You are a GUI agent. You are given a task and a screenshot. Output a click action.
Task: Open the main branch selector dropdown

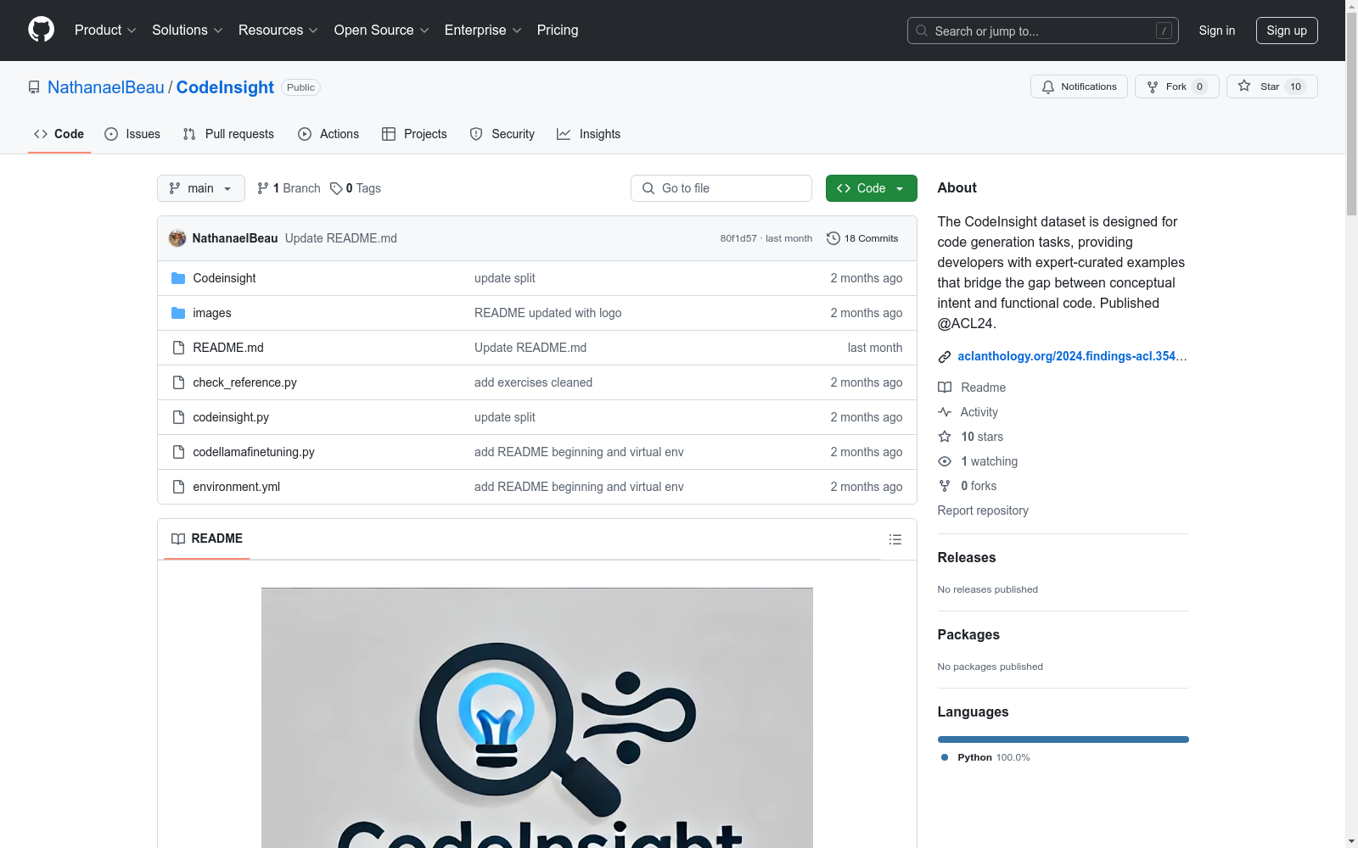(x=201, y=188)
